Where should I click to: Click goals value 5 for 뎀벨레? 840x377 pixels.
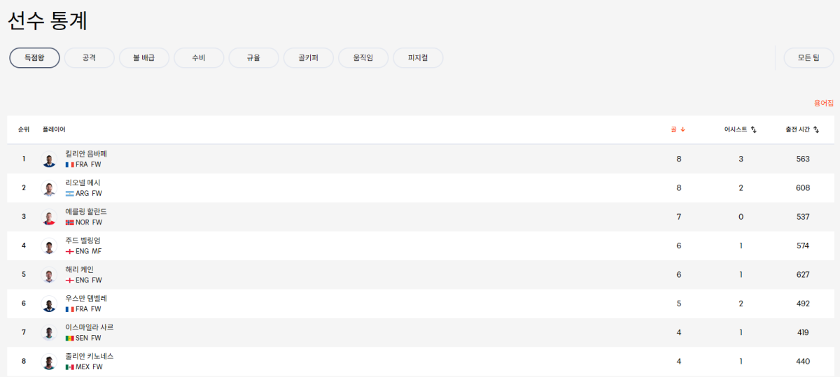point(678,304)
